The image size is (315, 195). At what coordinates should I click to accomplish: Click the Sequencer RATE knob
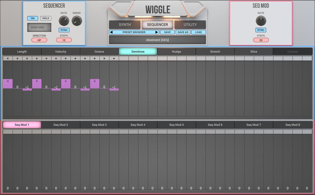pyautogui.click(x=64, y=21)
